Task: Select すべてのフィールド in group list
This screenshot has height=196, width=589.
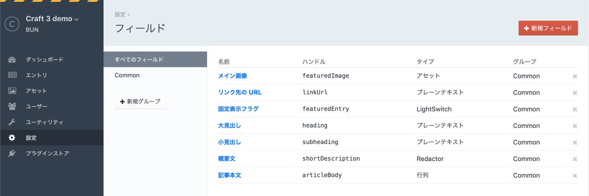Action: tap(139, 59)
